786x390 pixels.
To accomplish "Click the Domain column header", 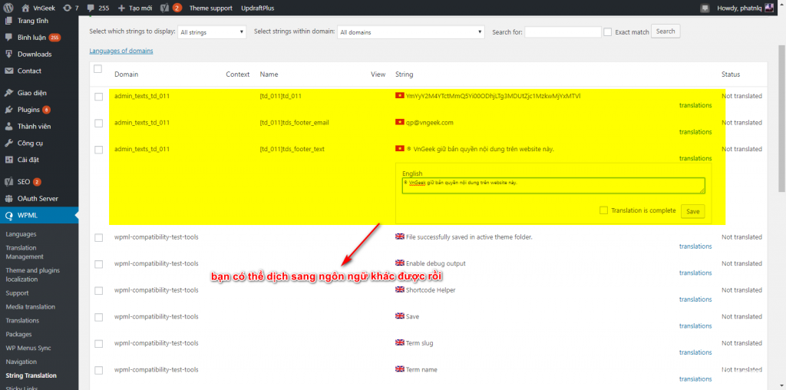I will [127, 74].
